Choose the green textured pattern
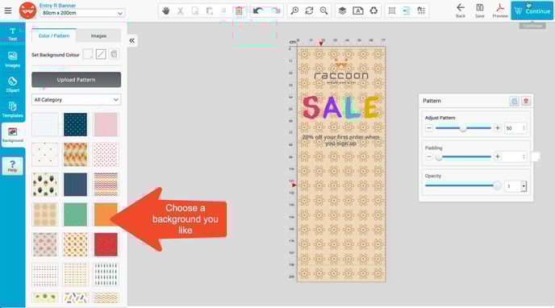This screenshot has width=555, height=308. (x=75, y=214)
